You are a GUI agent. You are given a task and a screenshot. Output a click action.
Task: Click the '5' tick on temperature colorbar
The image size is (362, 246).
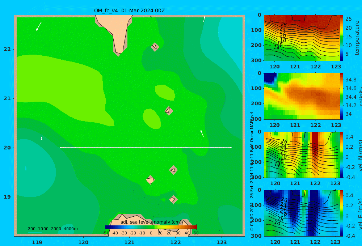[x=347, y=54]
